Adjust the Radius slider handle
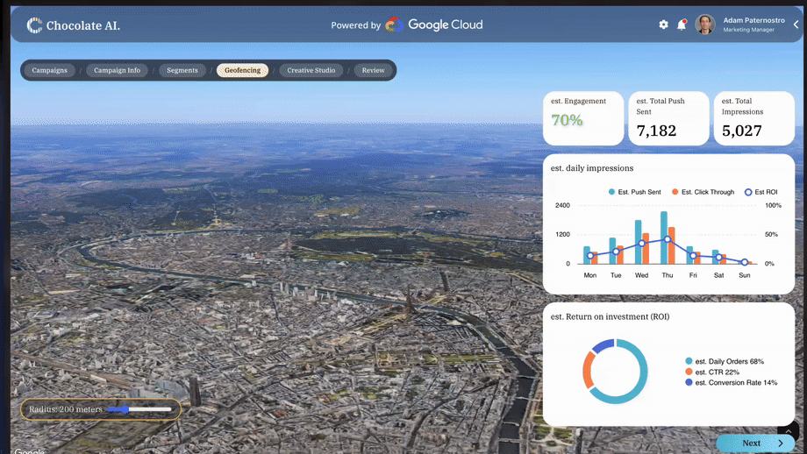807x454 pixels. (x=125, y=409)
